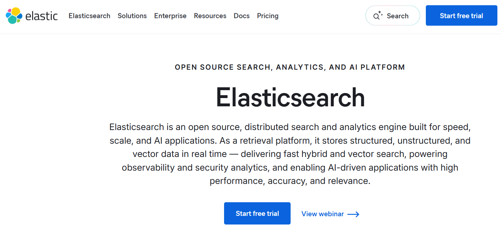
Task: Click the magnifying glass icon in search pill
Action: 376,16
